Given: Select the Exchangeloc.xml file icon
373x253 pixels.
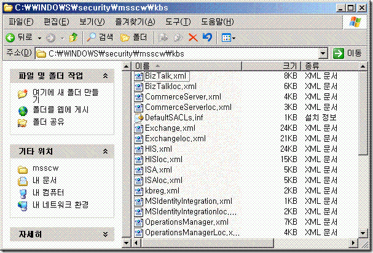Looking at the screenshot, I should pos(138,139).
